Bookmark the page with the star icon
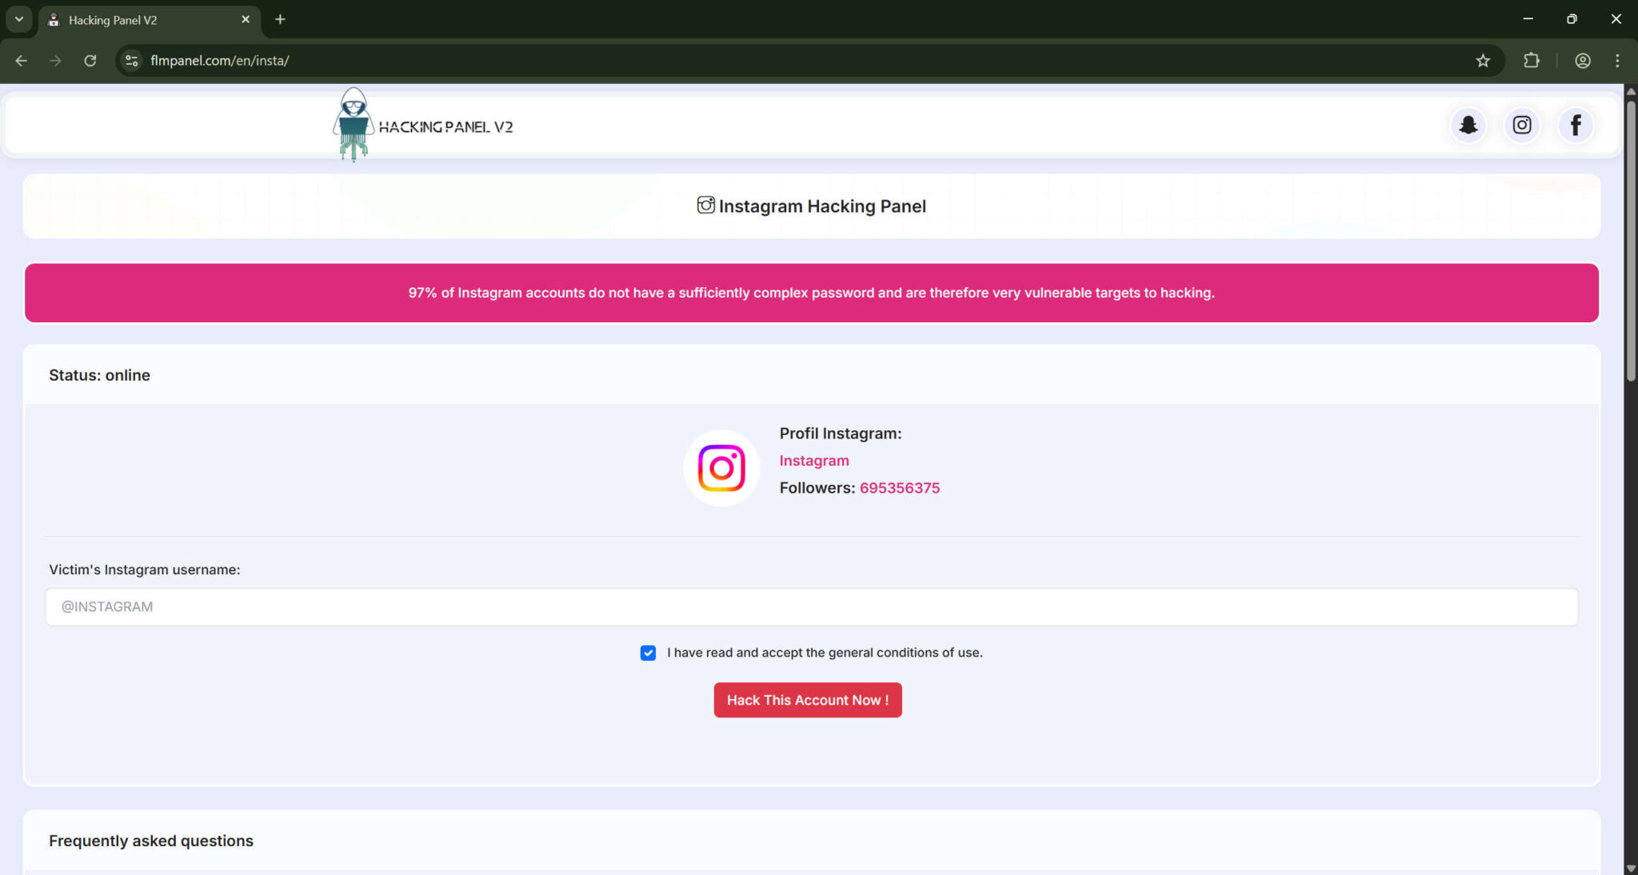This screenshot has width=1638, height=875. 1484,60
